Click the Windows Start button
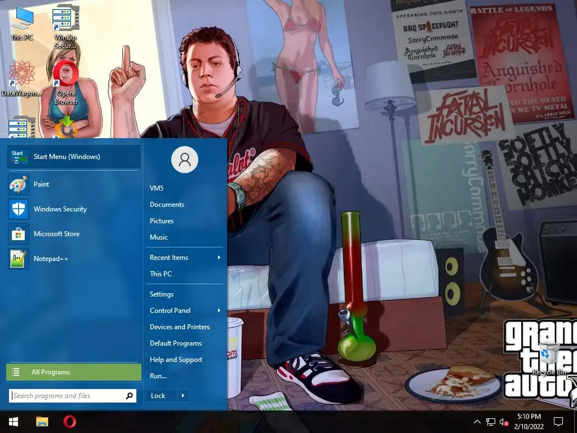Image resolution: width=577 pixels, height=433 pixels. pos(14,422)
